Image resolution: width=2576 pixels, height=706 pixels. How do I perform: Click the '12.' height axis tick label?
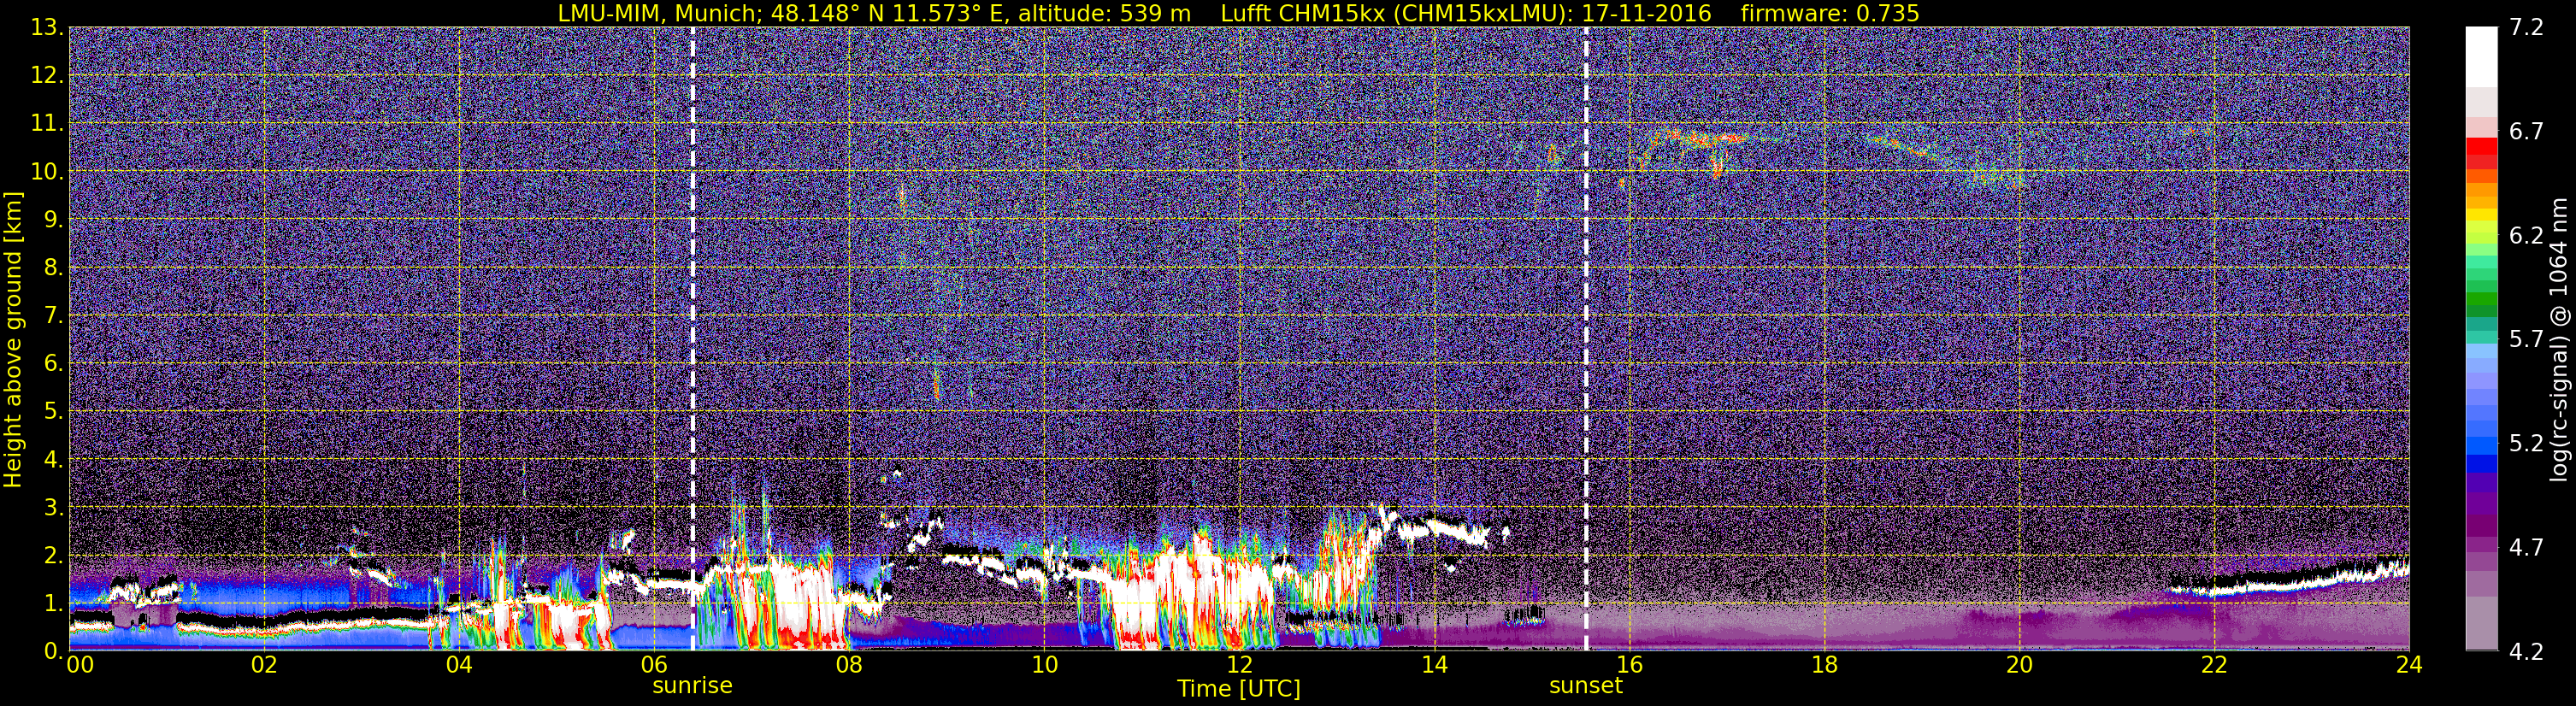coord(46,75)
